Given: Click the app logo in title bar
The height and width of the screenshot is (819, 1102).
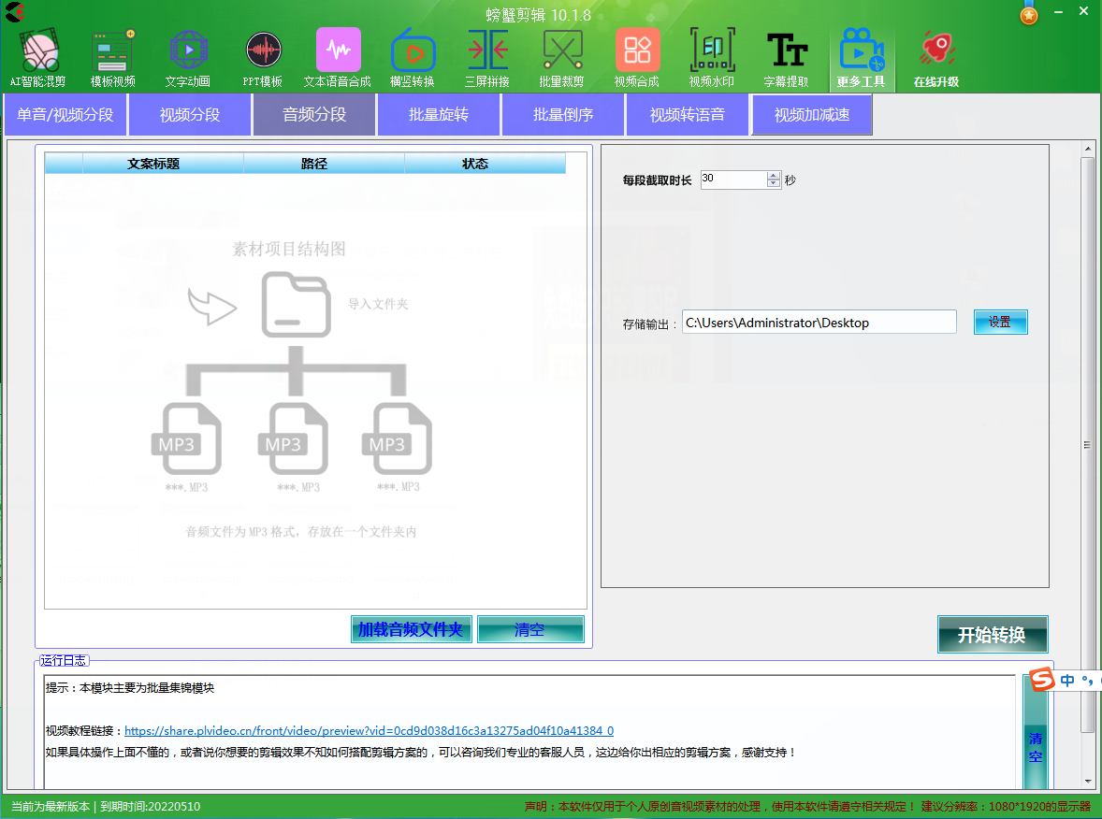Looking at the screenshot, I should click(x=14, y=12).
